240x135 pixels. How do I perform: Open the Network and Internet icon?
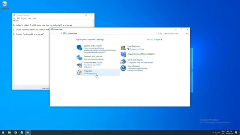(x=79, y=57)
